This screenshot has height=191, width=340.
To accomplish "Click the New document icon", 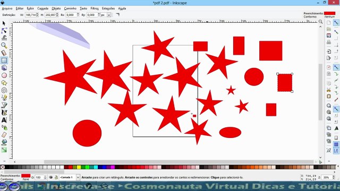I will point(329,23).
